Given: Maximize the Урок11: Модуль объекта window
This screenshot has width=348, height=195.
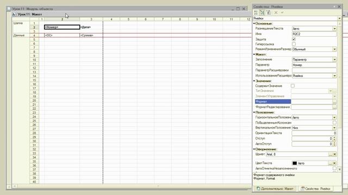Looking at the screenshot, I should [x=238, y=9].
